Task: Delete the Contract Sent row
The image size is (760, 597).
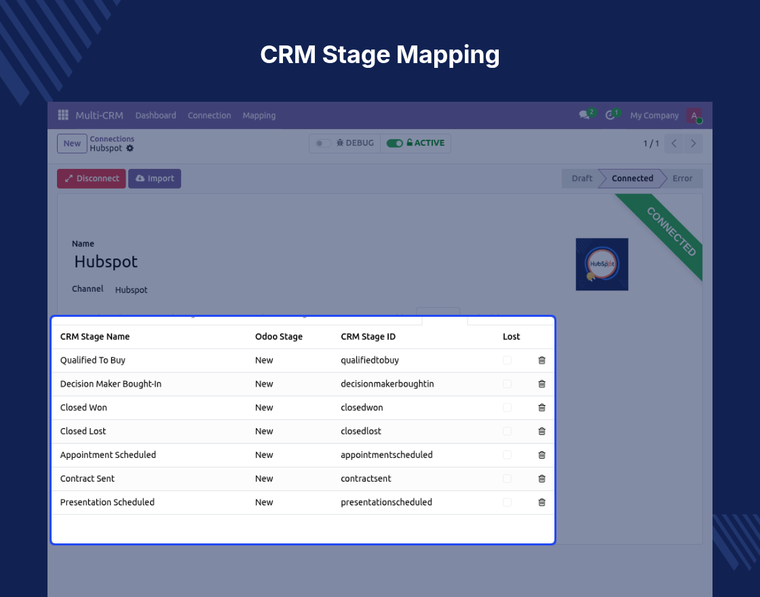Action: click(542, 479)
